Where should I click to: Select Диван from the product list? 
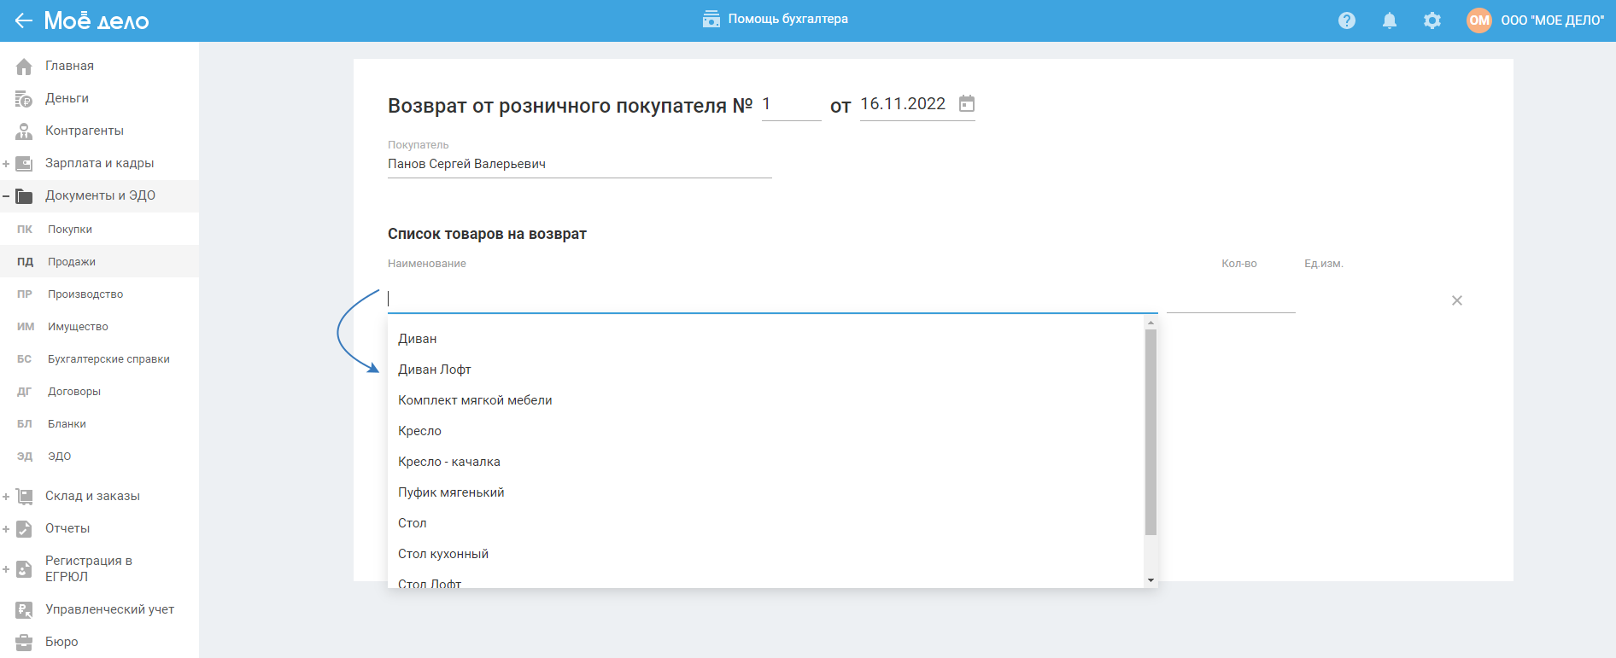coord(765,339)
